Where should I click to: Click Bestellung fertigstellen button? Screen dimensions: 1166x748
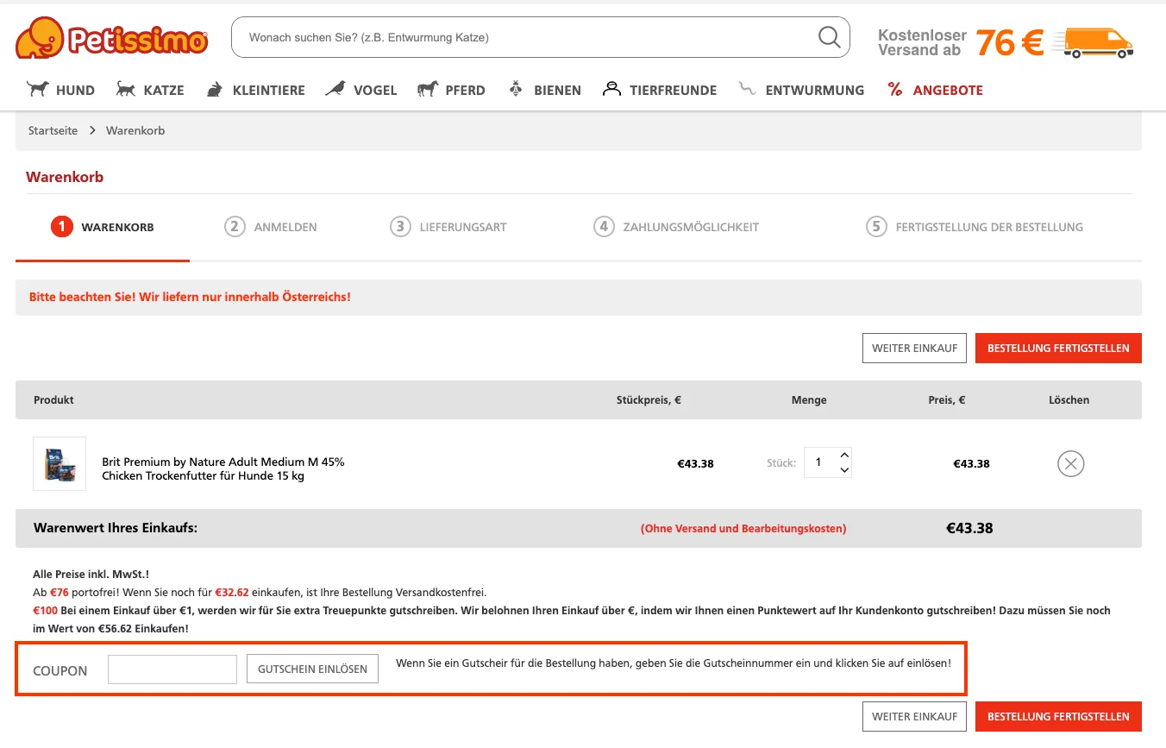coord(1058,348)
